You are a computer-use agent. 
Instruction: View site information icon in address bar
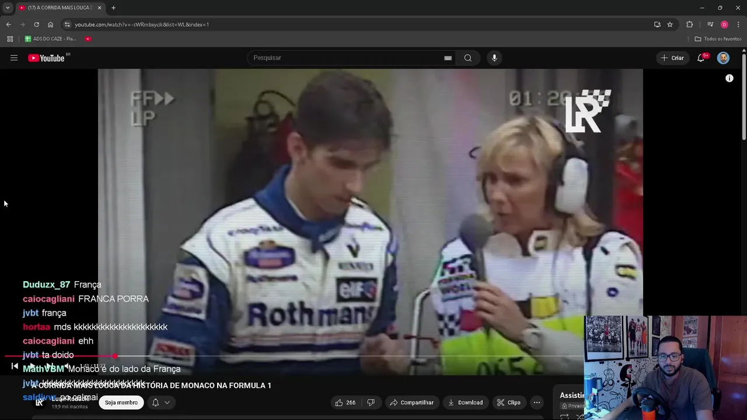(x=67, y=24)
